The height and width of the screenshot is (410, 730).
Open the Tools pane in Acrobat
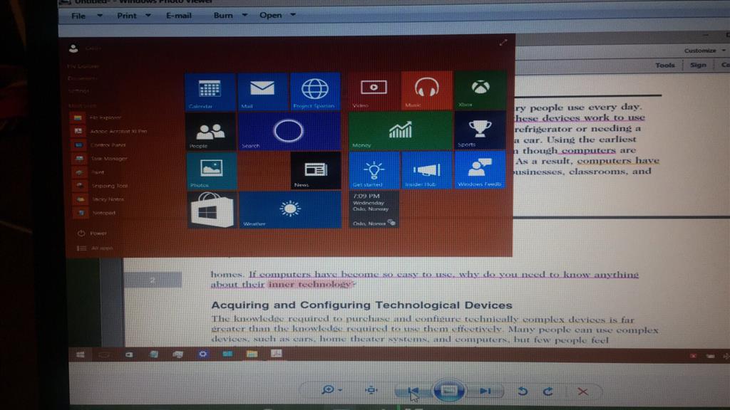pyautogui.click(x=665, y=65)
